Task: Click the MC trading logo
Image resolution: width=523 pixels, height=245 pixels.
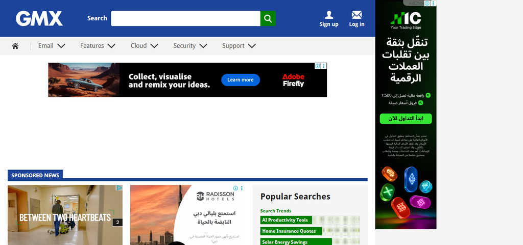Action: point(406,20)
